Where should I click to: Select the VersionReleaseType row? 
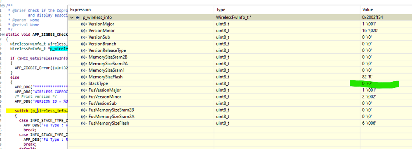240,50
